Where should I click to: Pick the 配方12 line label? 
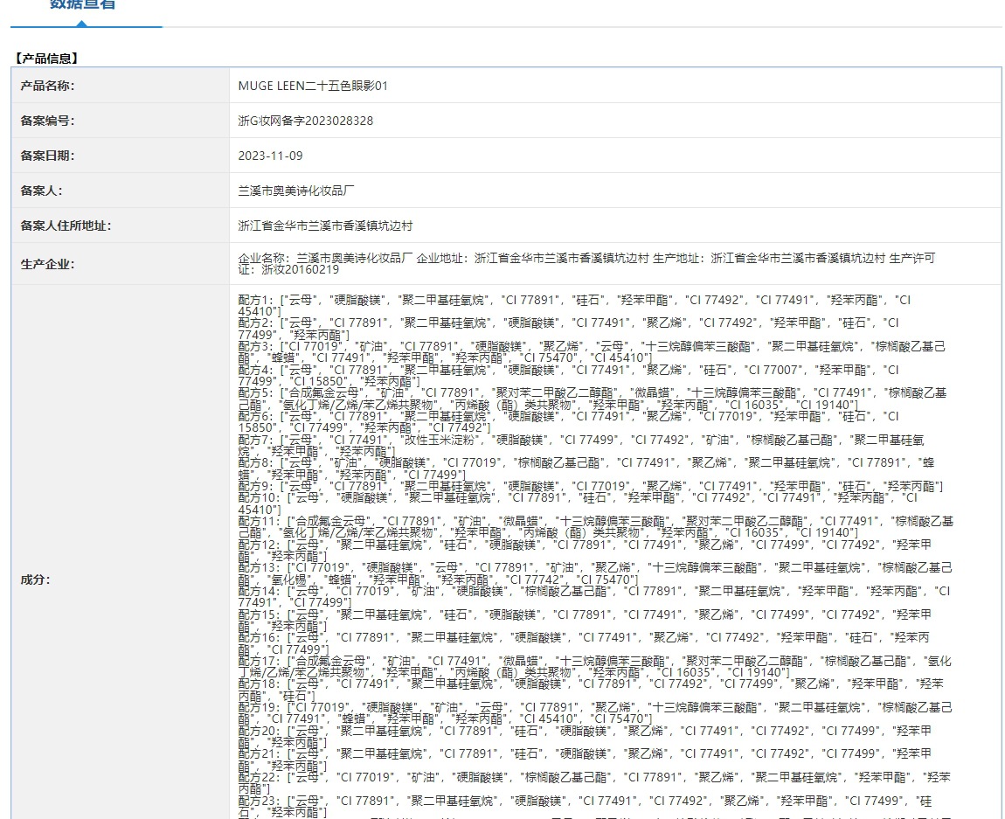click(x=260, y=545)
